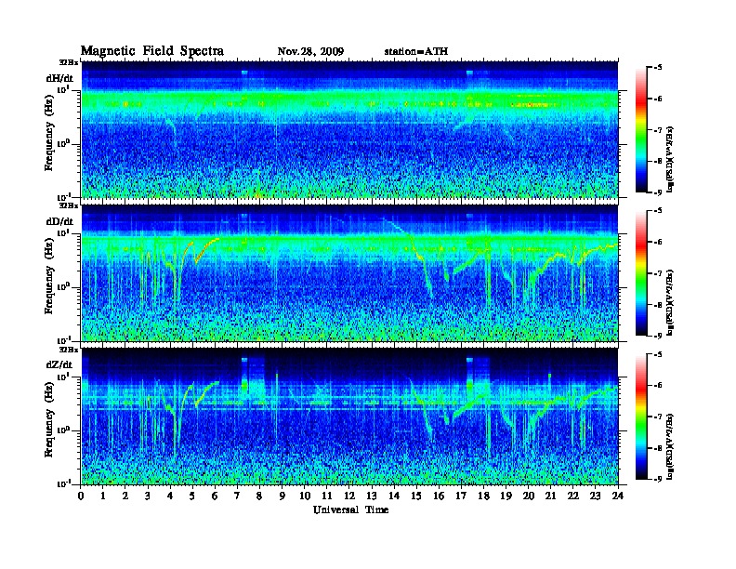The image size is (736, 569).
Task: Click the "-7" tick on dH/dt color bar
Action: coord(658,130)
